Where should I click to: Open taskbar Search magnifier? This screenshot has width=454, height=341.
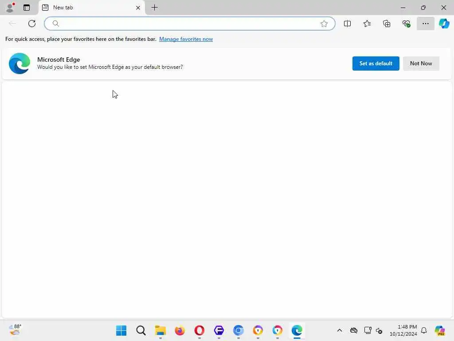coord(141,330)
